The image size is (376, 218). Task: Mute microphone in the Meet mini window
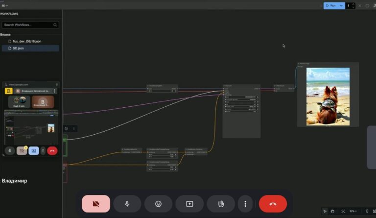pos(10,151)
